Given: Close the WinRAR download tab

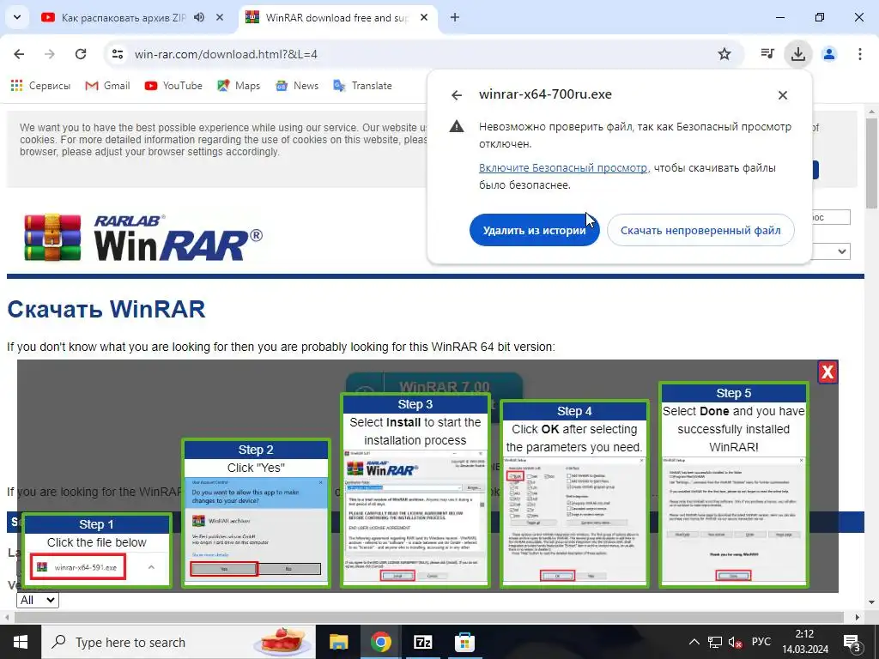Looking at the screenshot, I should [x=424, y=17].
